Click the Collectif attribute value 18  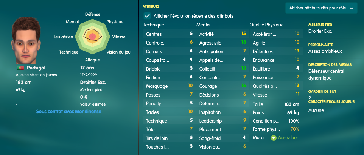[244, 69]
